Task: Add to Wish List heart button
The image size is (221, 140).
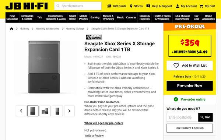Action: [190, 66]
